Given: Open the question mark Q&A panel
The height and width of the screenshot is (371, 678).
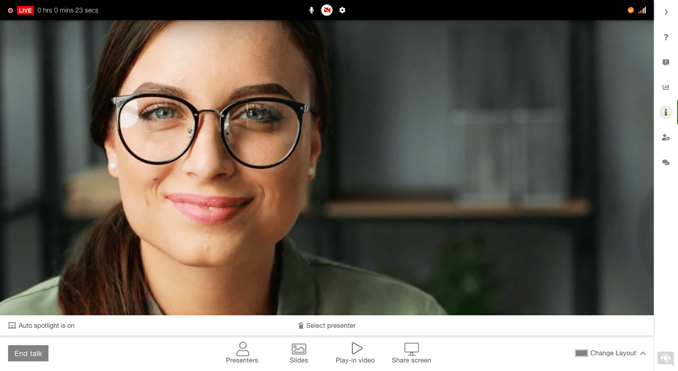Looking at the screenshot, I should point(666,37).
